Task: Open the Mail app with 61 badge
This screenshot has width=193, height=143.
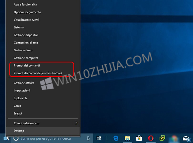Action: pos(186,138)
